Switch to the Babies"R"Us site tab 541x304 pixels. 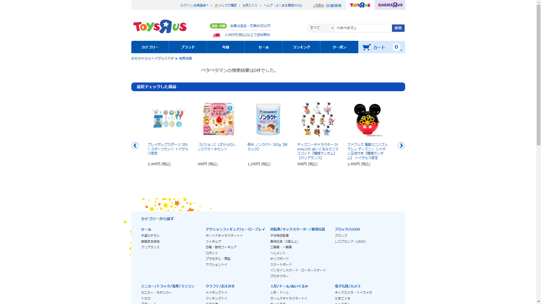(x=390, y=5)
